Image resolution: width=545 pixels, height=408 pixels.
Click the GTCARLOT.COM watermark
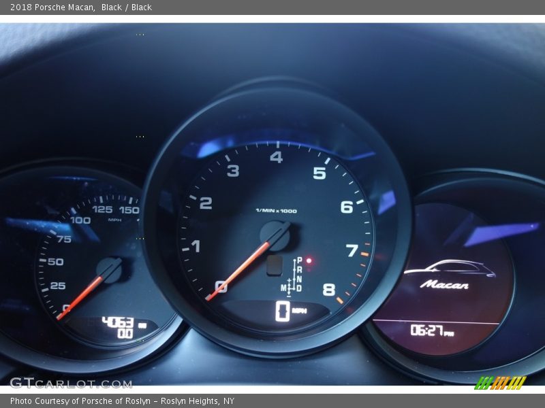(x=70, y=383)
